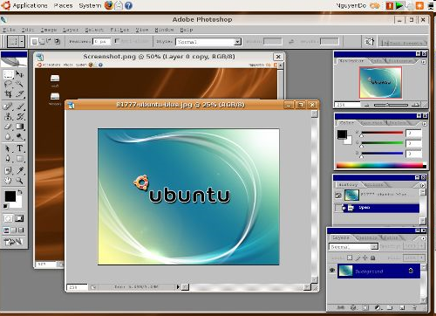The width and height of the screenshot is (436, 316).
Task: Open Ubuntu Places menu
Action: 64,5
